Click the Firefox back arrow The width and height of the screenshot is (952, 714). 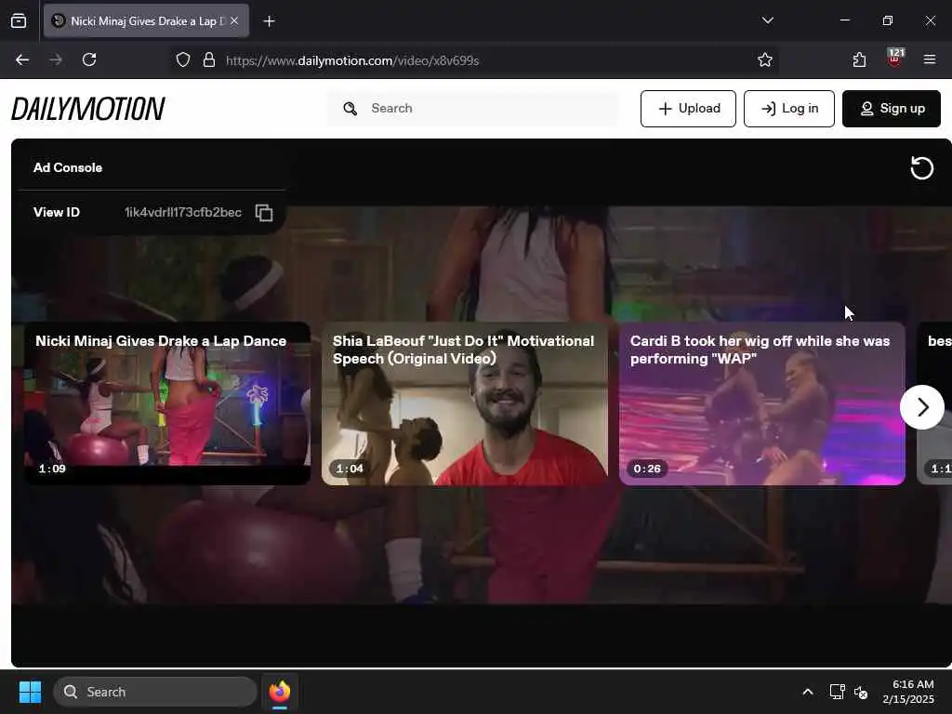pos(22,59)
